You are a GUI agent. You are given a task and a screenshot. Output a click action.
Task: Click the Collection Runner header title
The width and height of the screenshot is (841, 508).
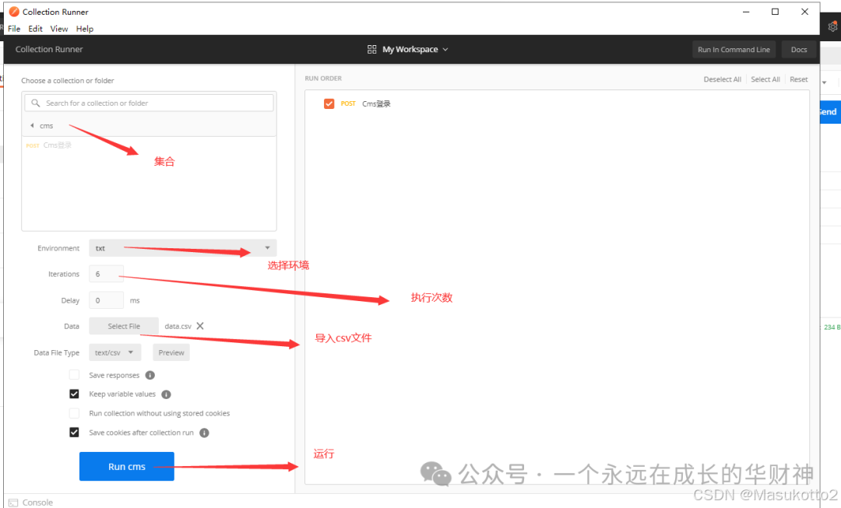pos(49,49)
